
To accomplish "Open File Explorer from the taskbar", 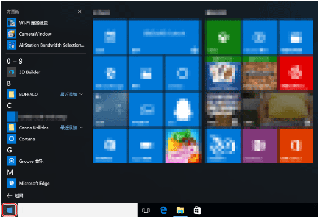I will coord(180,210).
